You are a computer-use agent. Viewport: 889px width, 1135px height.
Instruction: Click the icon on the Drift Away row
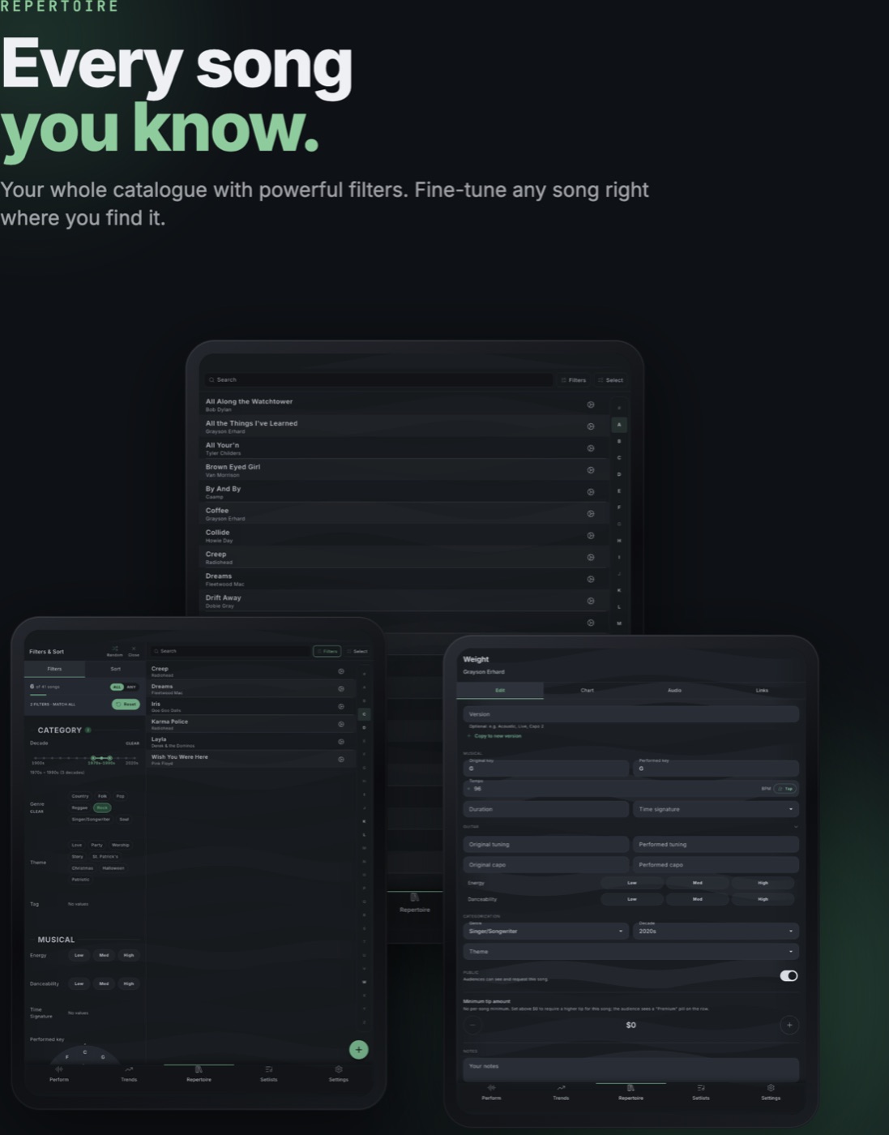tap(590, 601)
